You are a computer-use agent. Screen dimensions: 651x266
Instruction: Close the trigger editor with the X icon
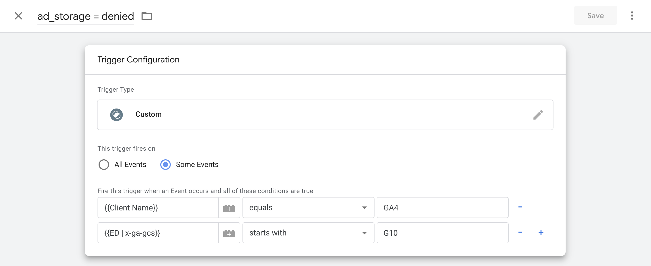tap(18, 16)
